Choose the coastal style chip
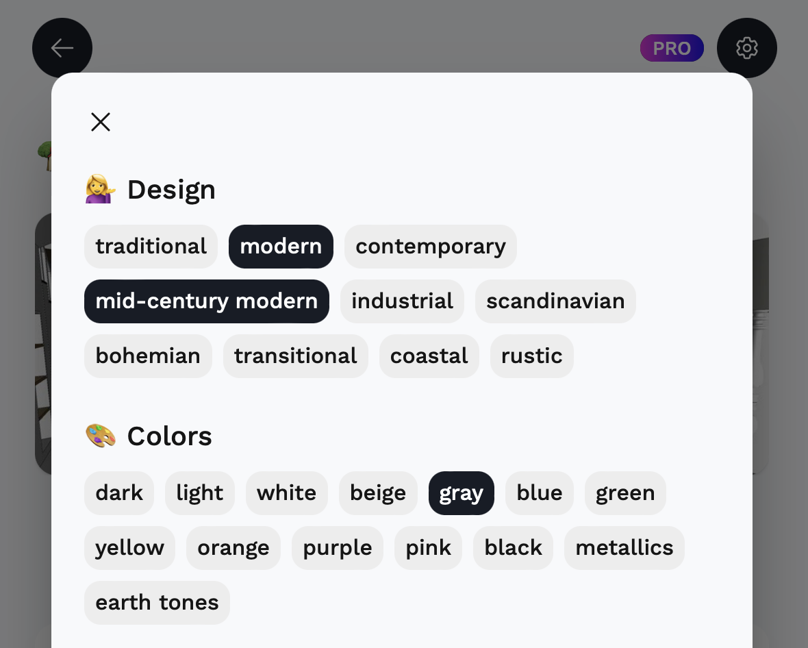808x648 pixels. (x=429, y=356)
